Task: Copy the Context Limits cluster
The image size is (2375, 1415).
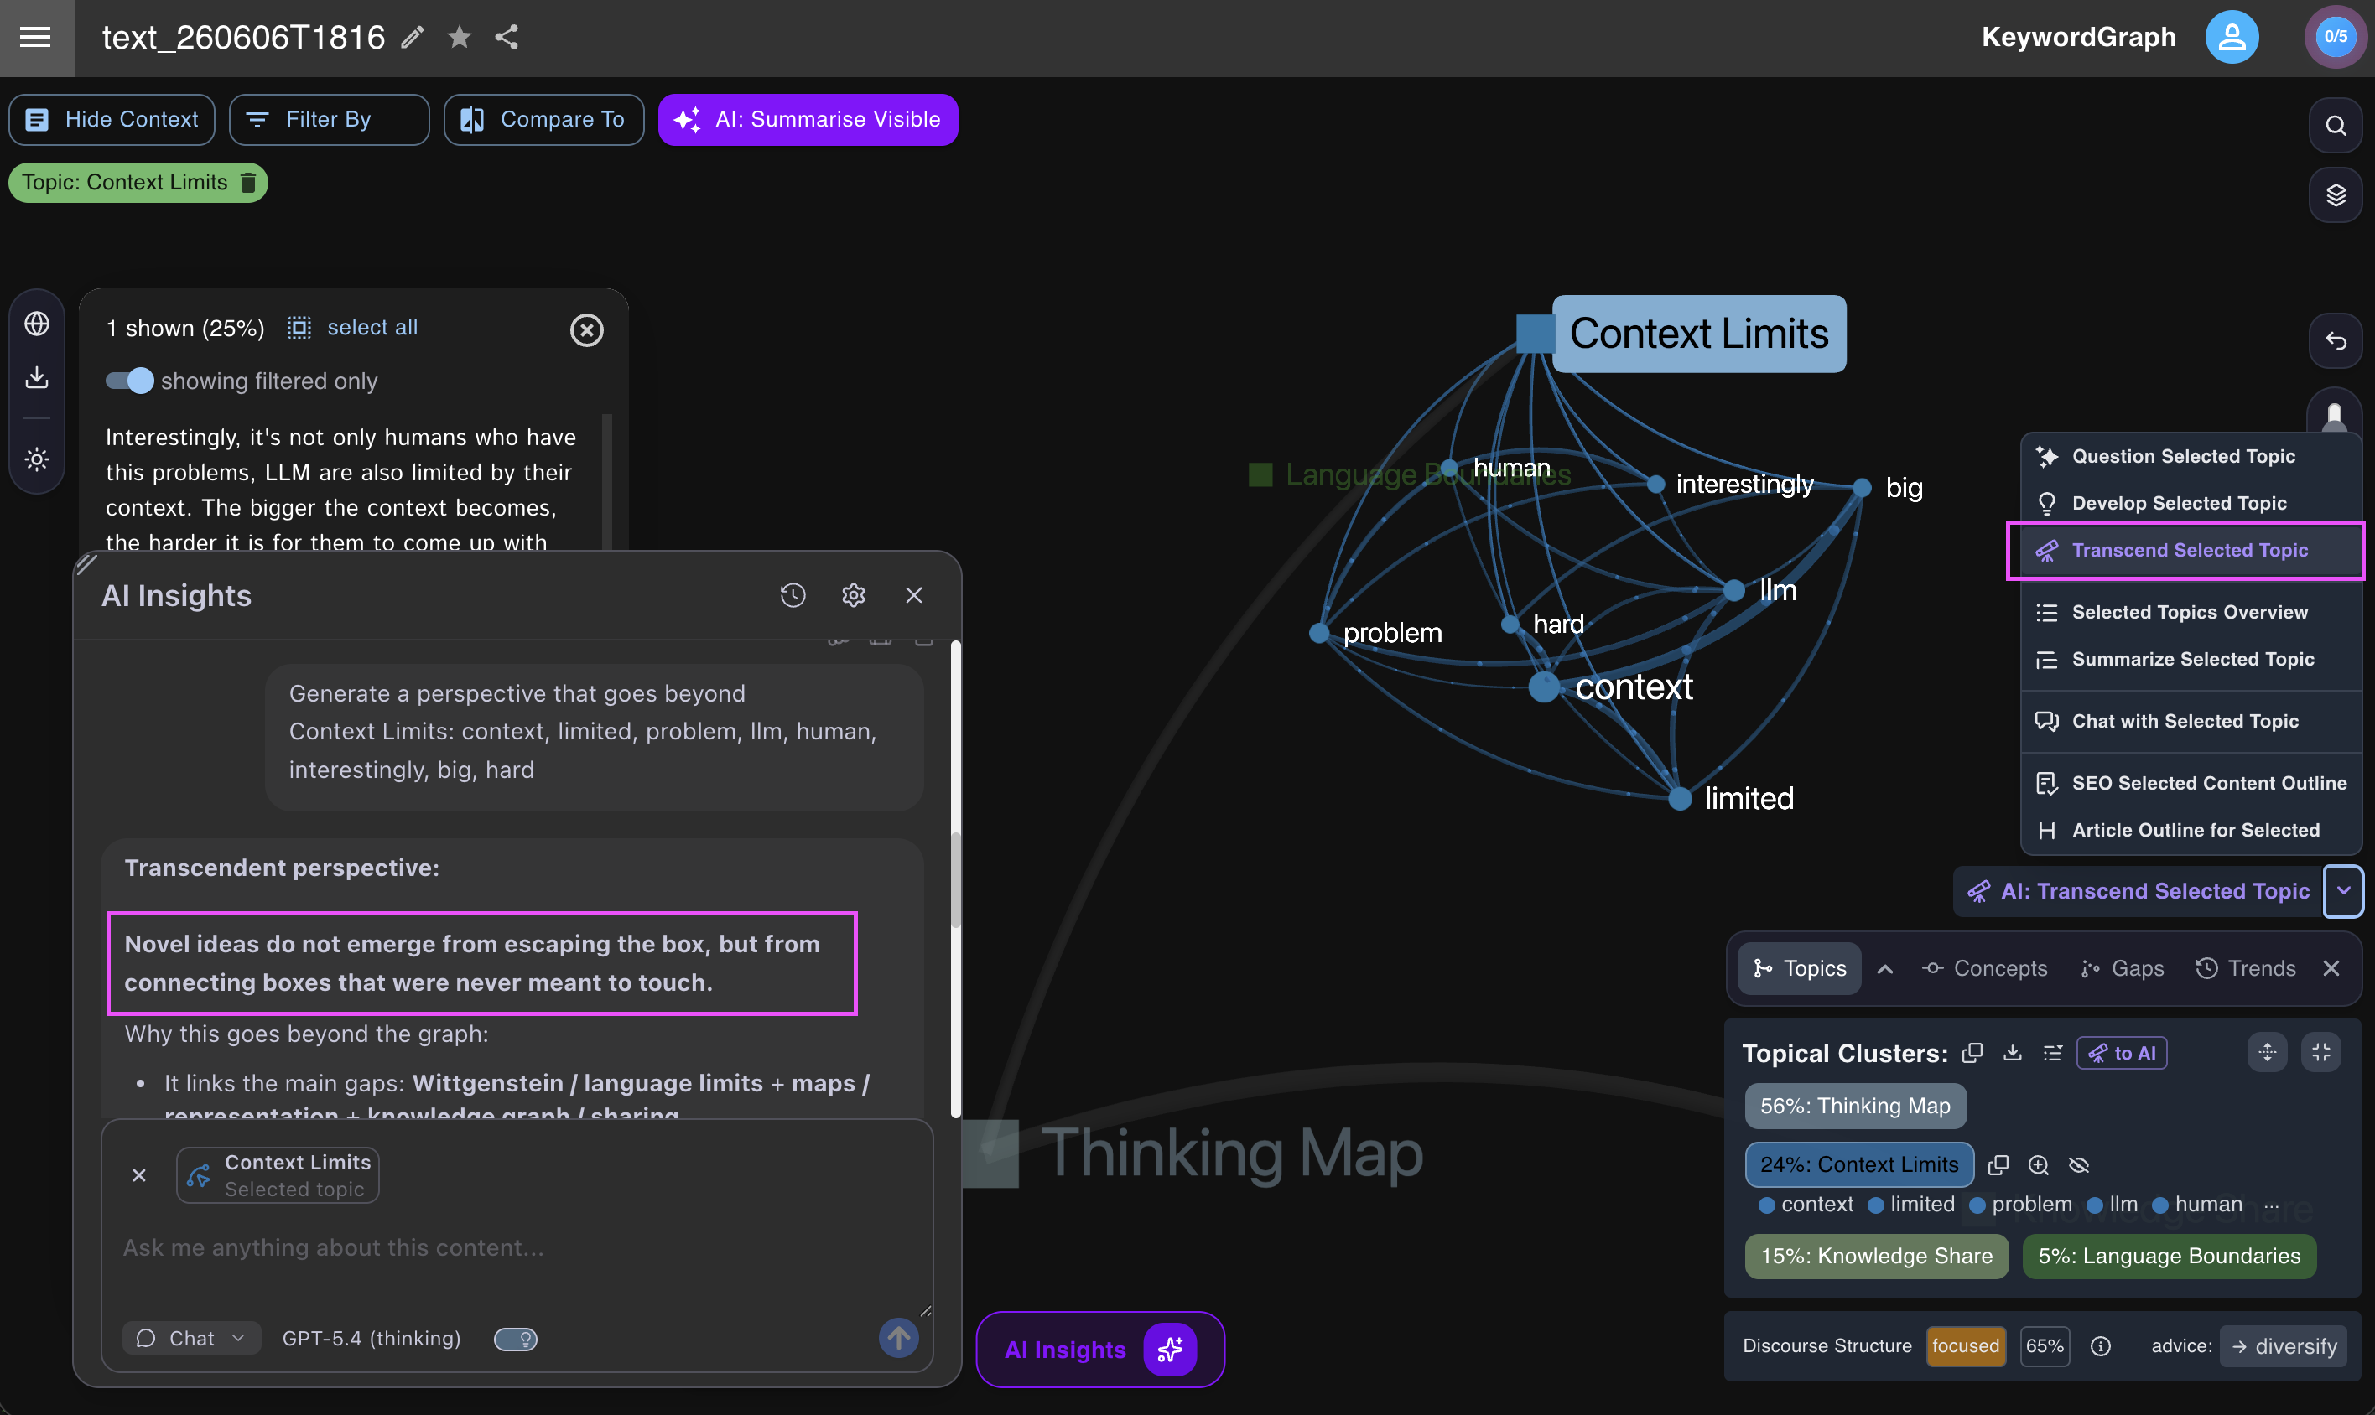Action: 1998,1165
